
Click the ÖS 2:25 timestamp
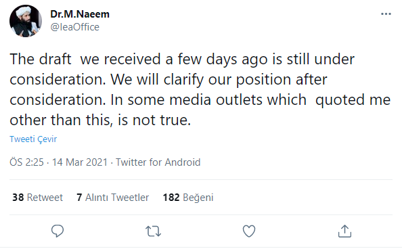pos(26,162)
